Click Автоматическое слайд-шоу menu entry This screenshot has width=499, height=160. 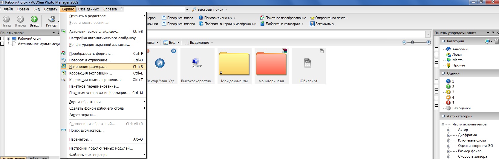[x=103, y=32]
